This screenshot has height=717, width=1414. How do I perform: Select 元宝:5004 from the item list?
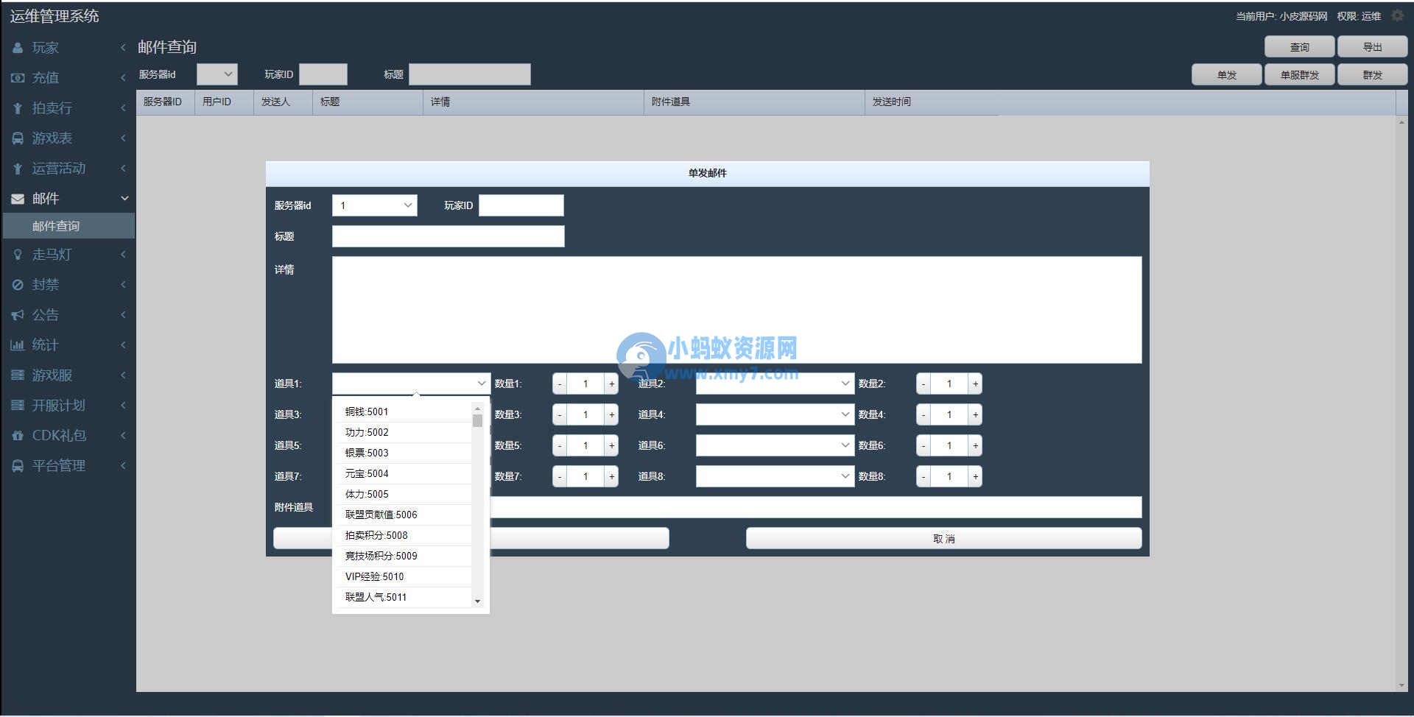[x=366, y=473]
